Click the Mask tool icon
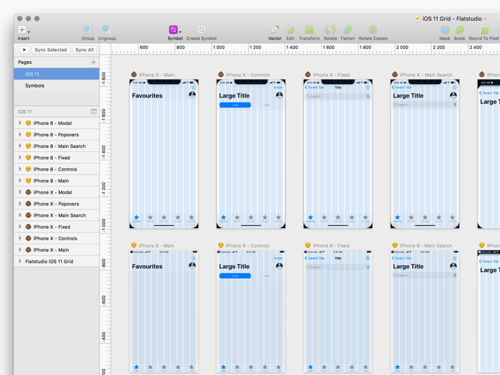 (444, 30)
